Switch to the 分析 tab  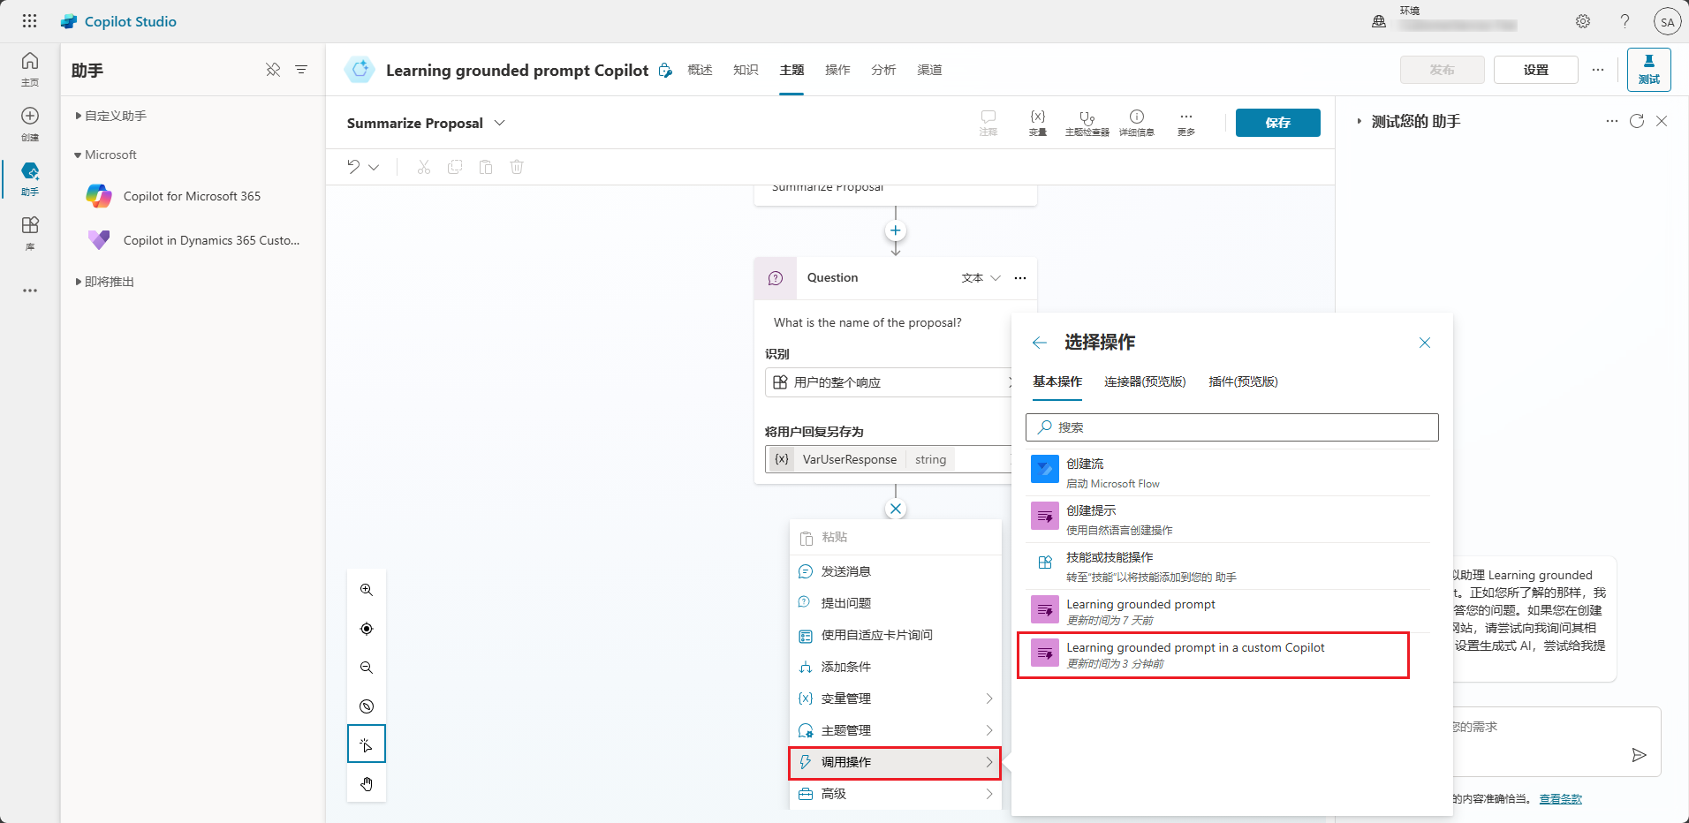point(883,70)
